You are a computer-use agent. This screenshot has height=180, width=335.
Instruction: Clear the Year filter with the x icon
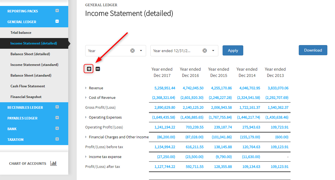click(133, 51)
